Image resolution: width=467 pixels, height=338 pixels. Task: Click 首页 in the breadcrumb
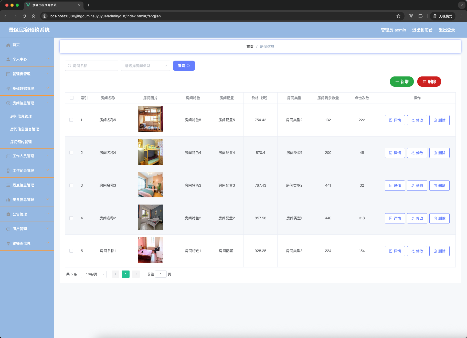coord(250,47)
